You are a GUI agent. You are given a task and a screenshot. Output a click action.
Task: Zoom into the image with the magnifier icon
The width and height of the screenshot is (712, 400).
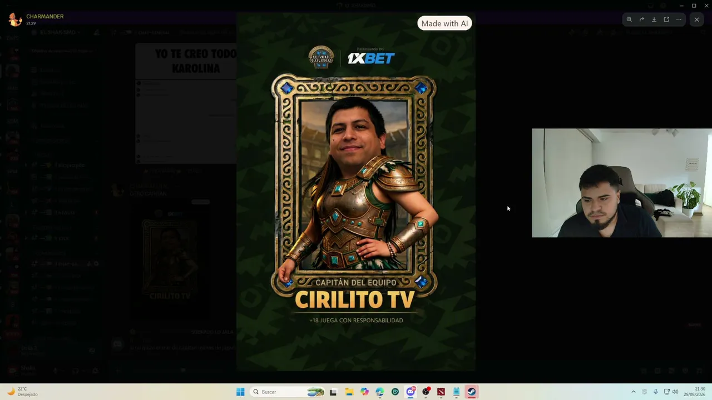click(629, 19)
